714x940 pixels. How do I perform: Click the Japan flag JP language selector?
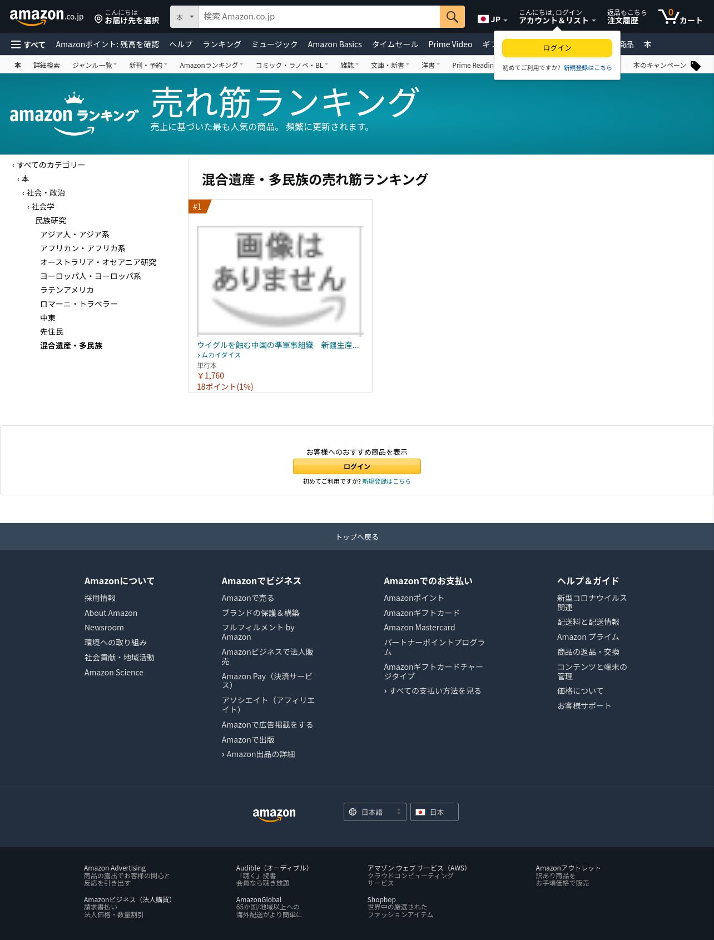coord(492,19)
